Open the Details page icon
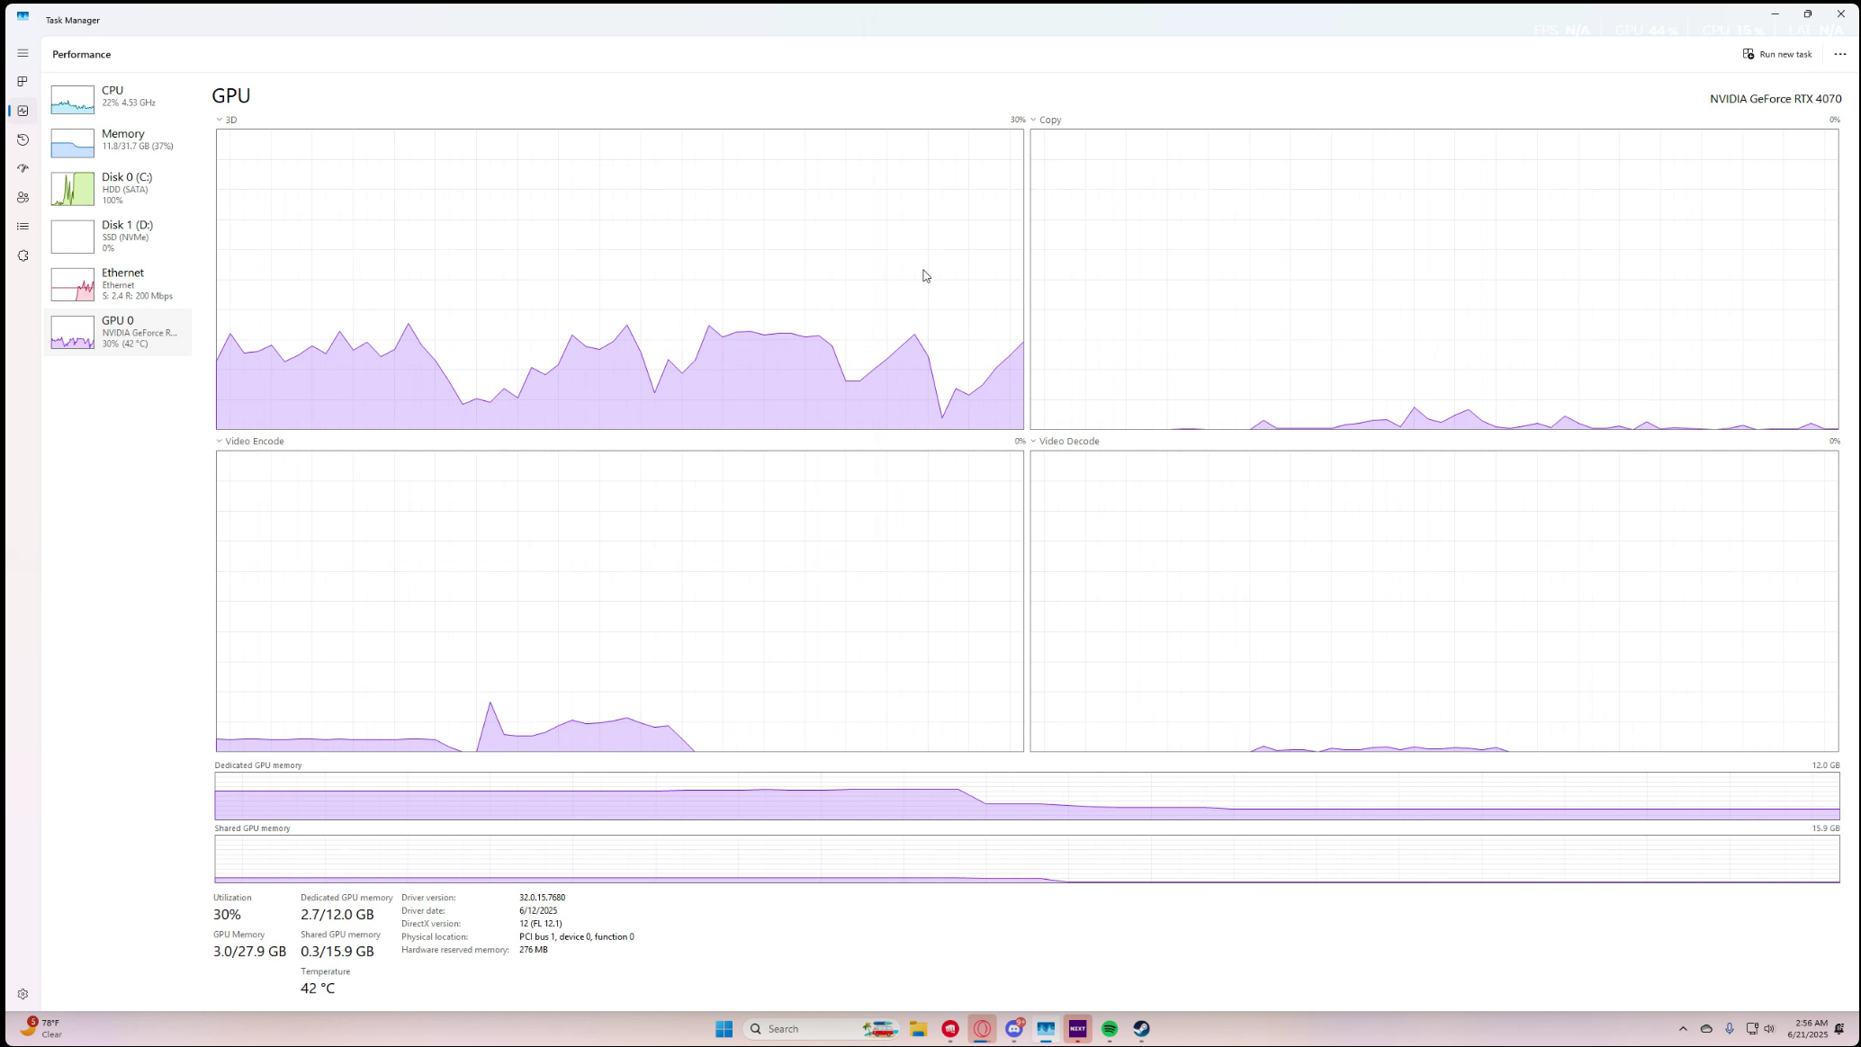 (x=22, y=227)
